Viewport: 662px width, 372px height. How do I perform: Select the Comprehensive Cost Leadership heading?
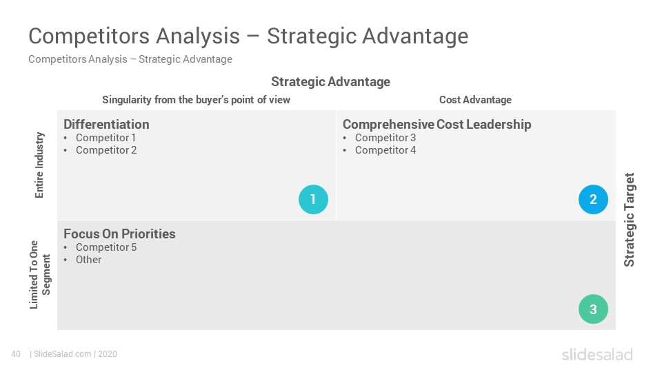(437, 125)
